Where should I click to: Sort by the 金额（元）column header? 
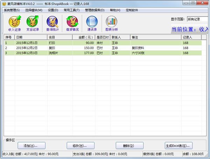click(84, 37)
